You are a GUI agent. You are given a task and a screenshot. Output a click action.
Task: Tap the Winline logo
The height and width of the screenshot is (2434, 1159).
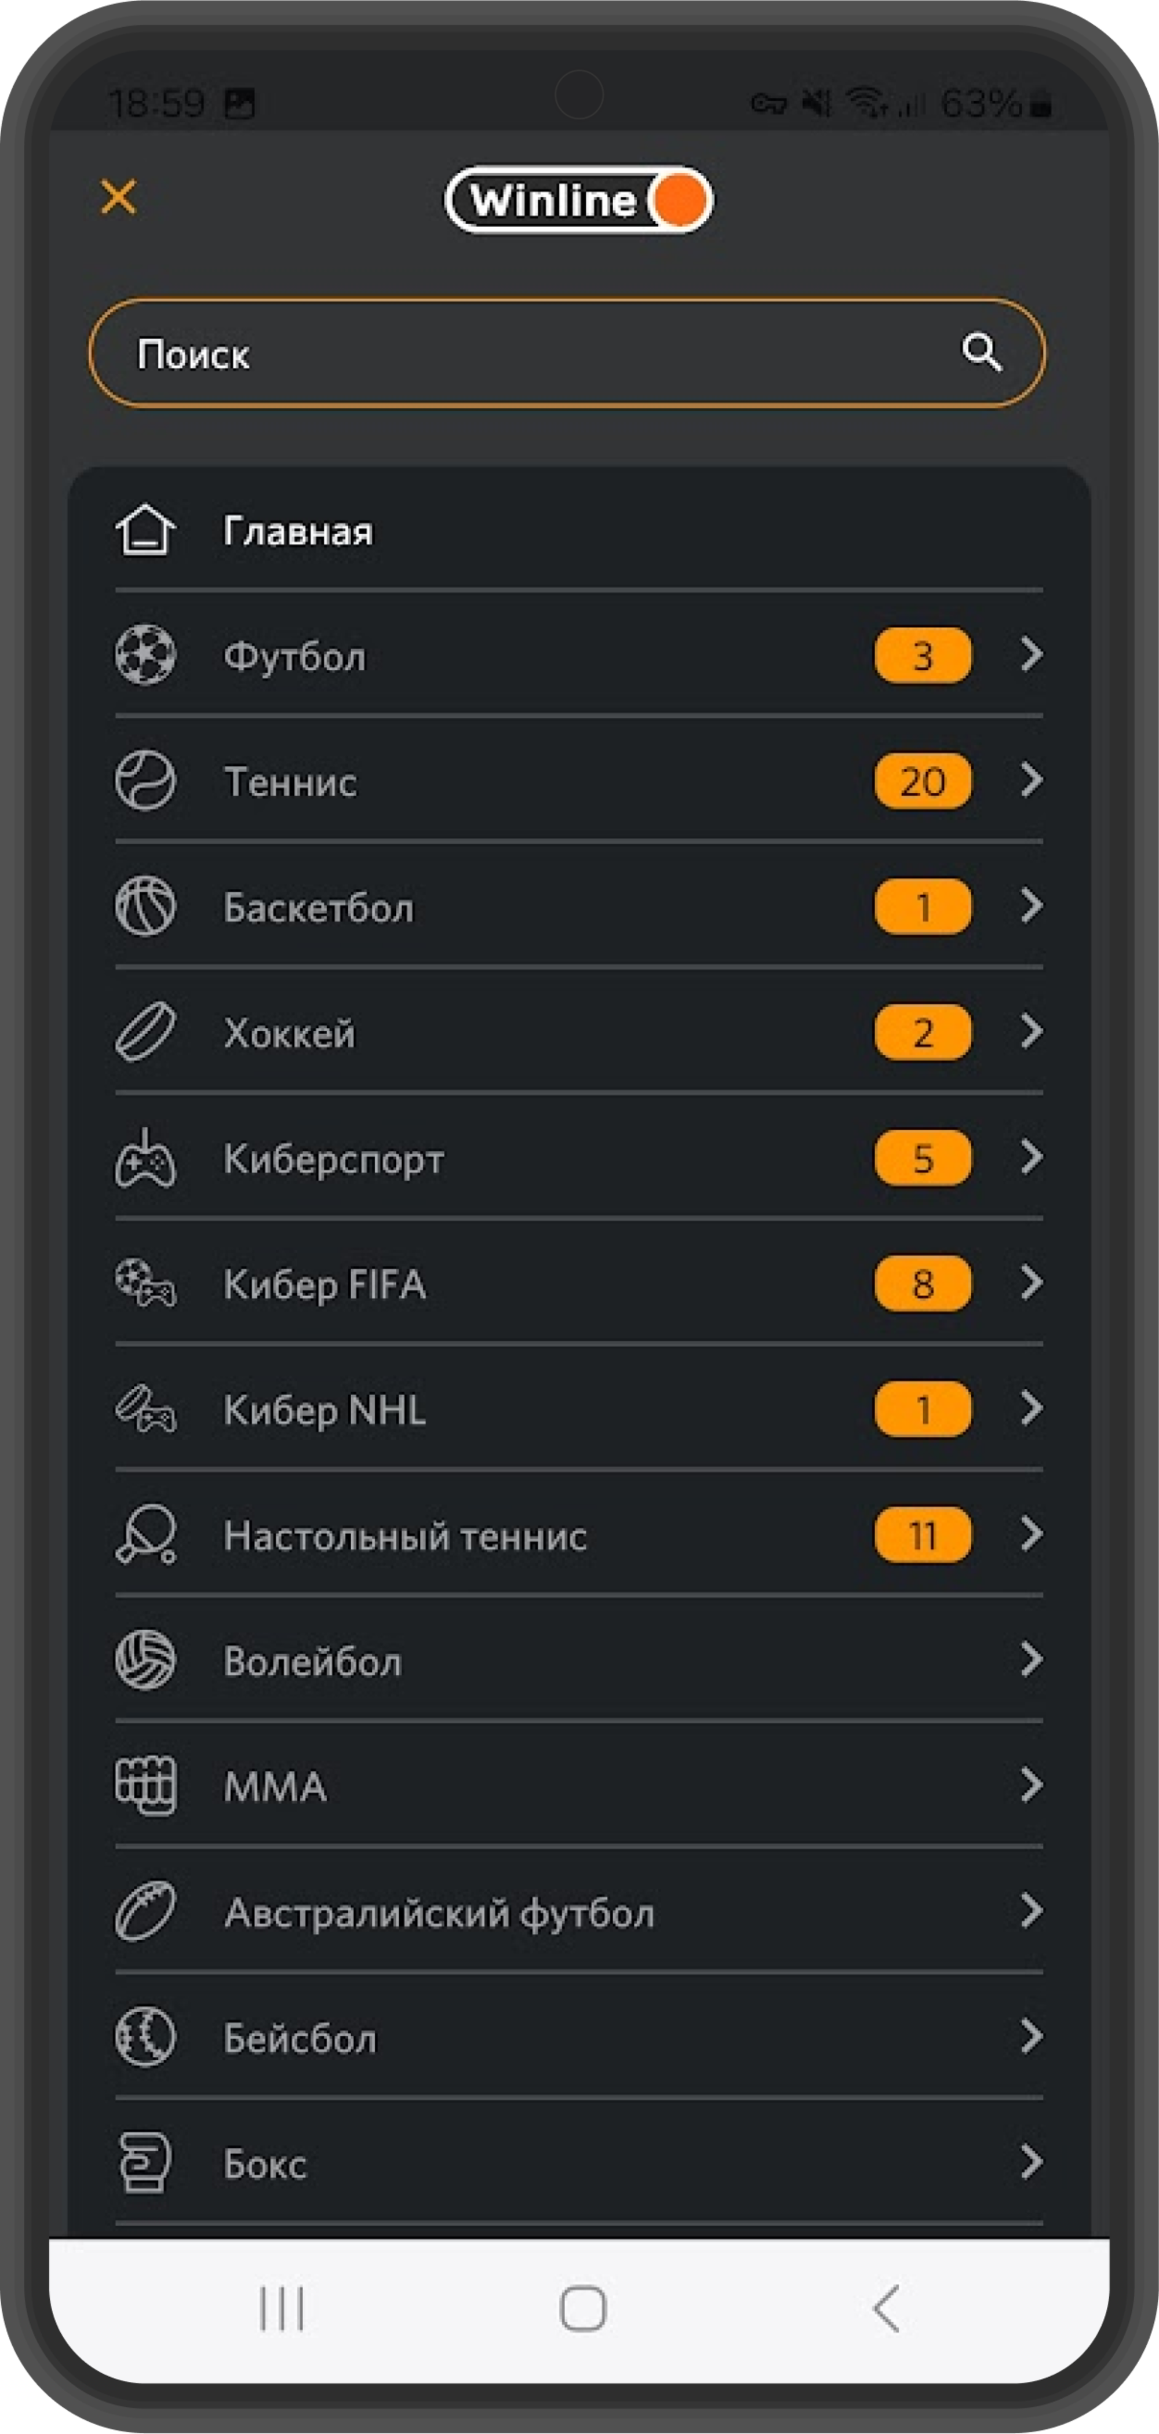point(578,200)
